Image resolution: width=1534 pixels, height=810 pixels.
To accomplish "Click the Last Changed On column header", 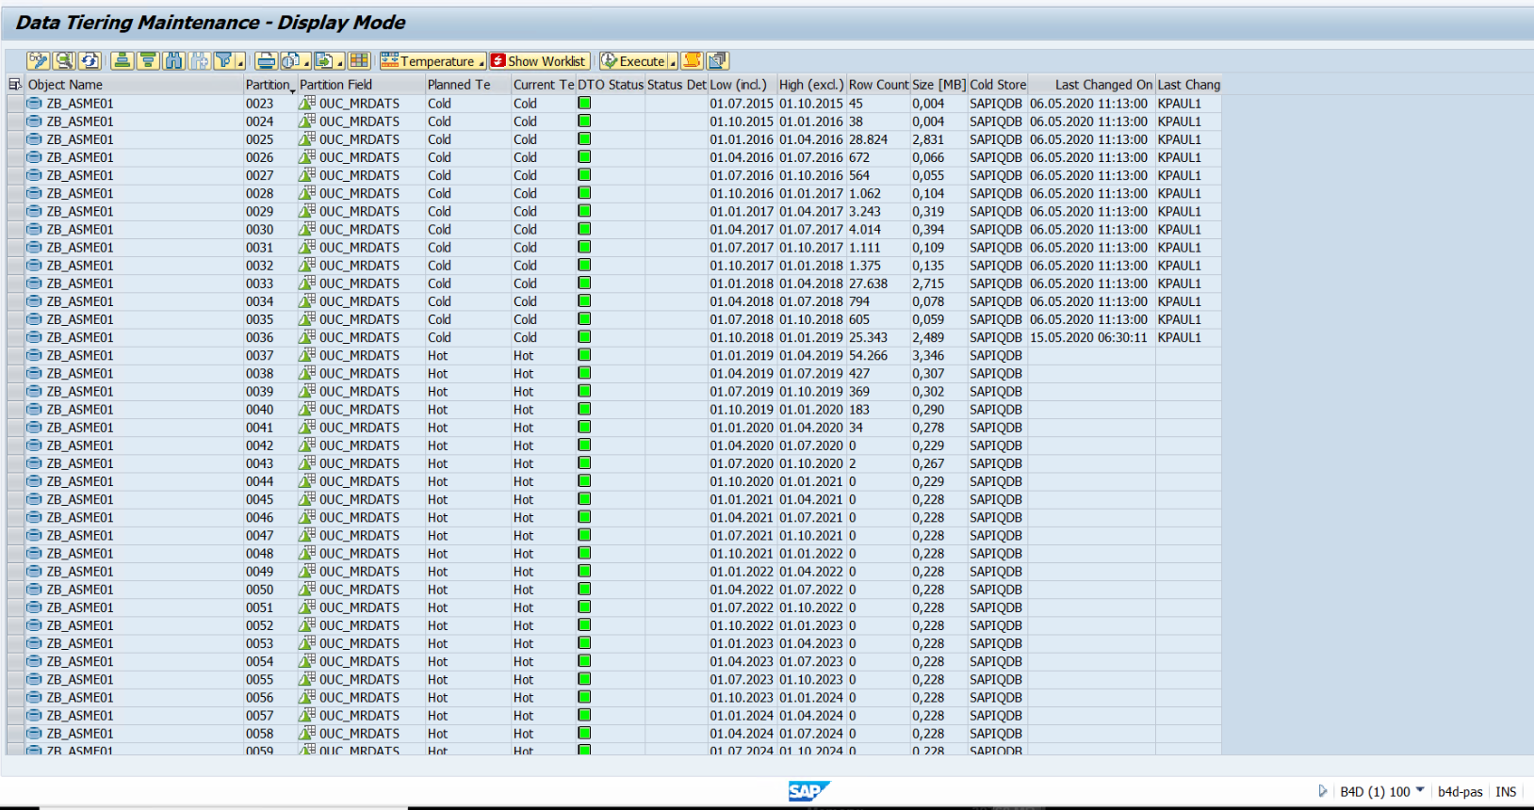I will click(1091, 85).
